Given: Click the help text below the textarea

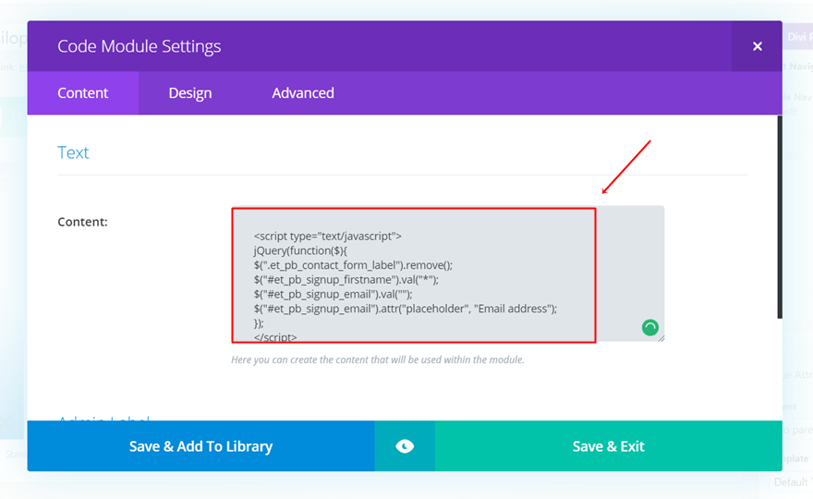Looking at the screenshot, I should (377, 359).
